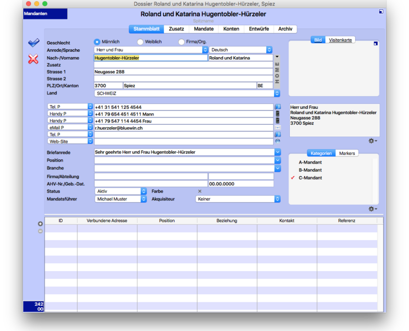Click Referenz column header
409x331 pixels.
(x=347, y=221)
